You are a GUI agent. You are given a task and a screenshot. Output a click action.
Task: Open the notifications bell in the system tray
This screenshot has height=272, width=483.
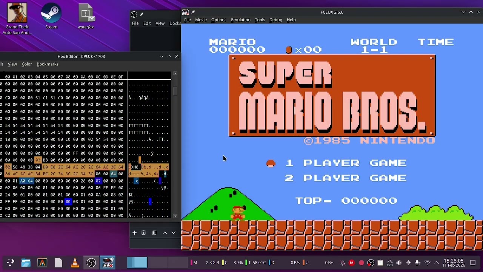click(343, 263)
